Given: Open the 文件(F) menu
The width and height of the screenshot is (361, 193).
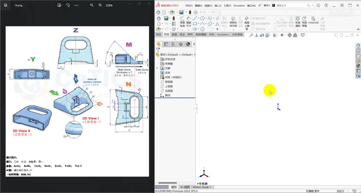Looking at the screenshot, I should pyautogui.click(x=189, y=6).
